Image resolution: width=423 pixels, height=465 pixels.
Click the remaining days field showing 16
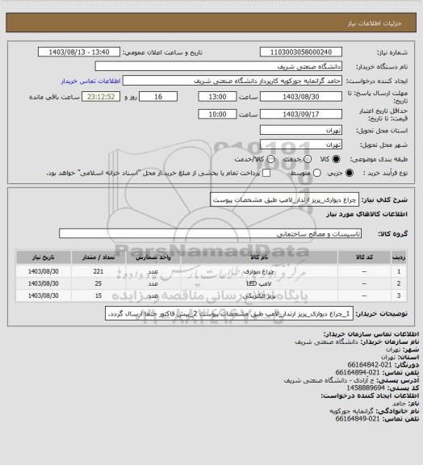point(158,97)
